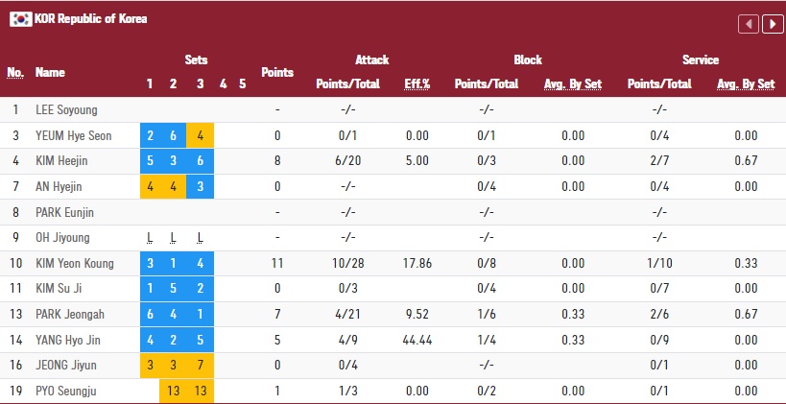This screenshot has height=404, width=786.
Task: Sort by Service Points/Total header
Action: [659, 84]
